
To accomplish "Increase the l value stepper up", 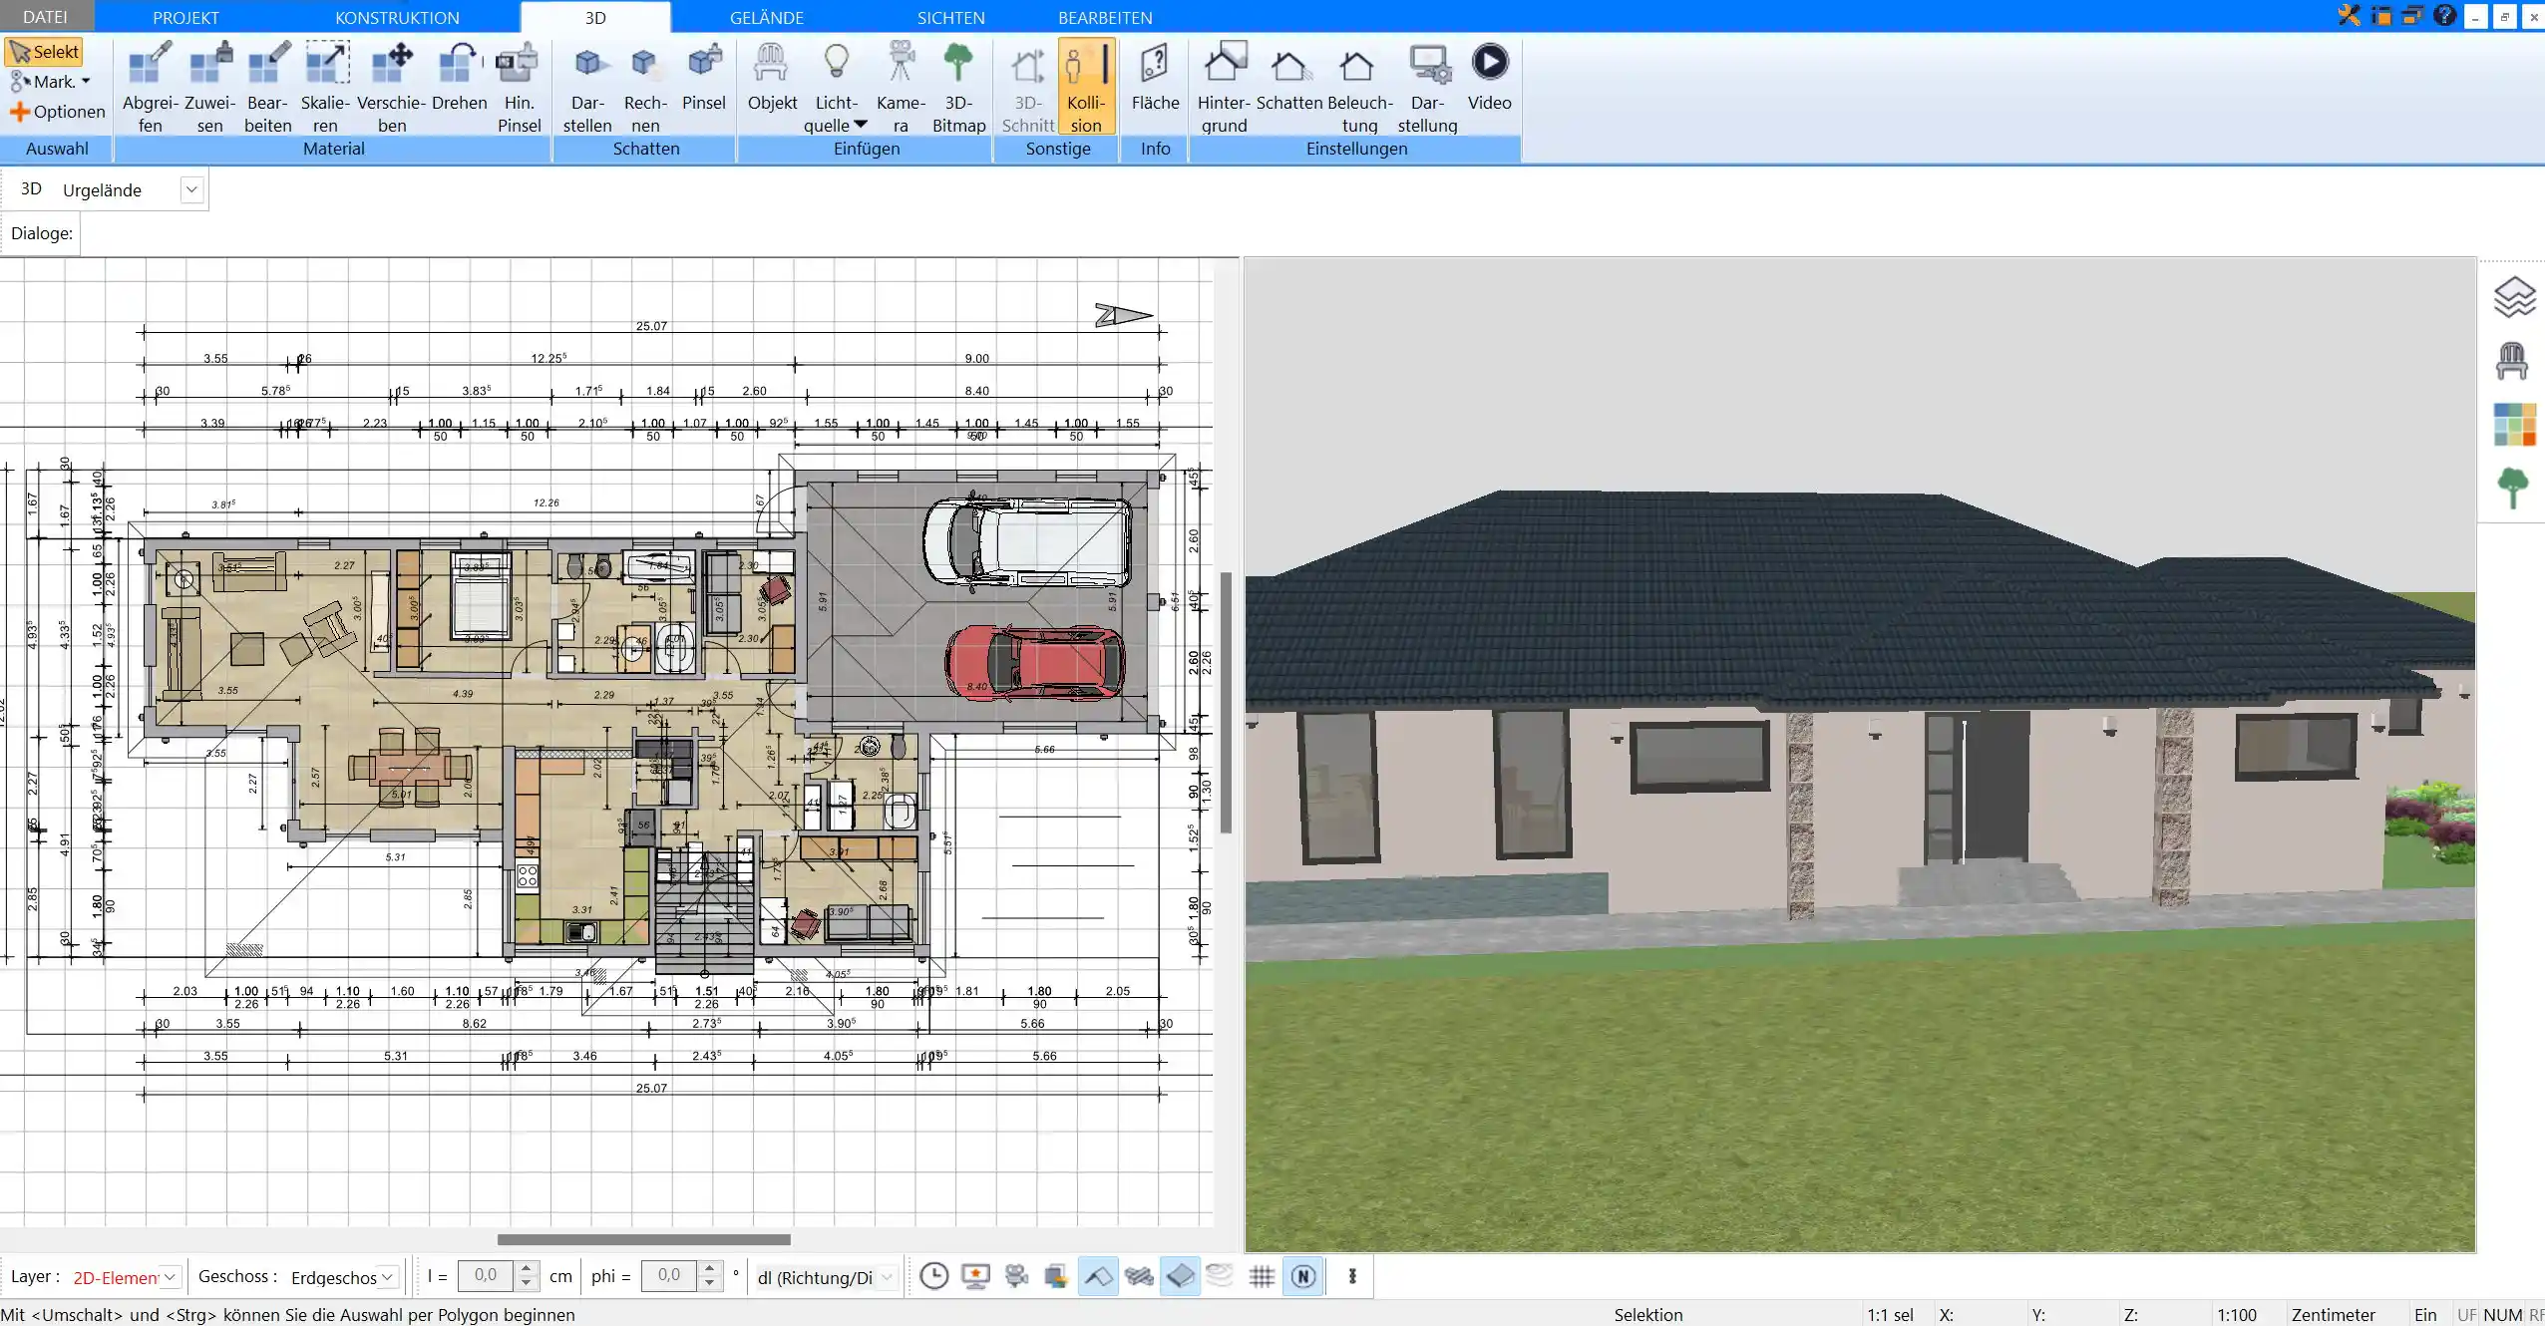I will [528, 1269].
